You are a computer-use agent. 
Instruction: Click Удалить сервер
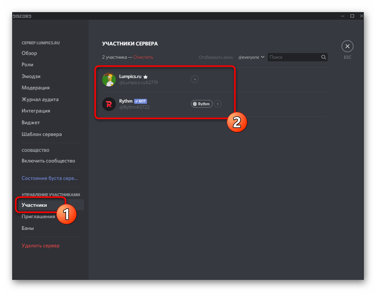(x=40, y=245)
